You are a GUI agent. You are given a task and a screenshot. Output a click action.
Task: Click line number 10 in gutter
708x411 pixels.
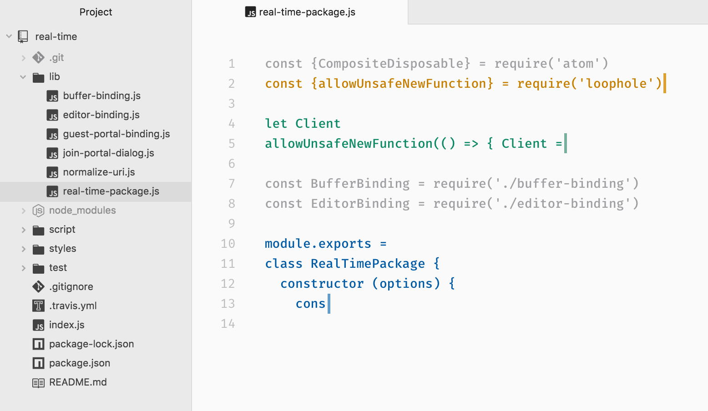[x=228, y=244]
